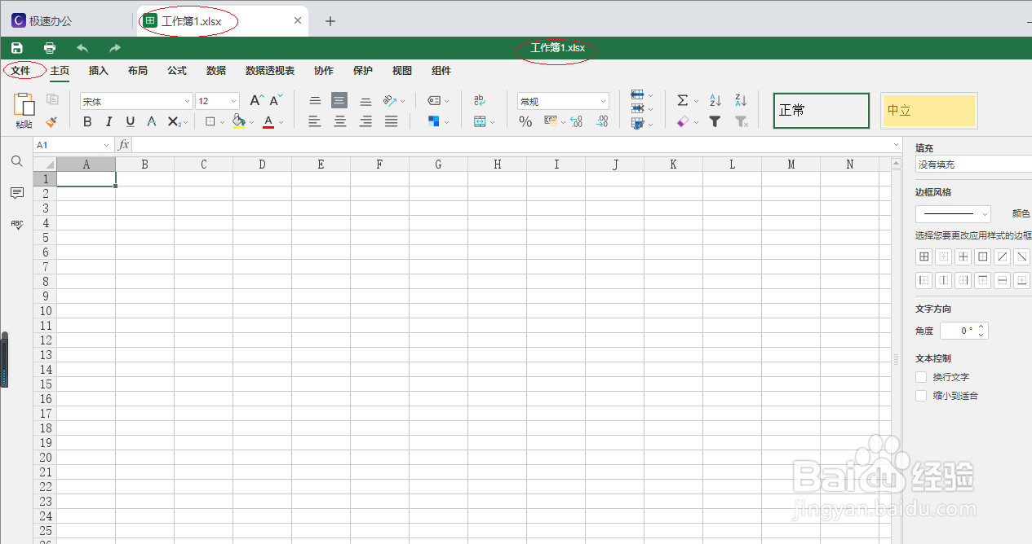Toggle bold formatting
The image size is (1032, 544).
pyautogui.click(x=86, y=121)
